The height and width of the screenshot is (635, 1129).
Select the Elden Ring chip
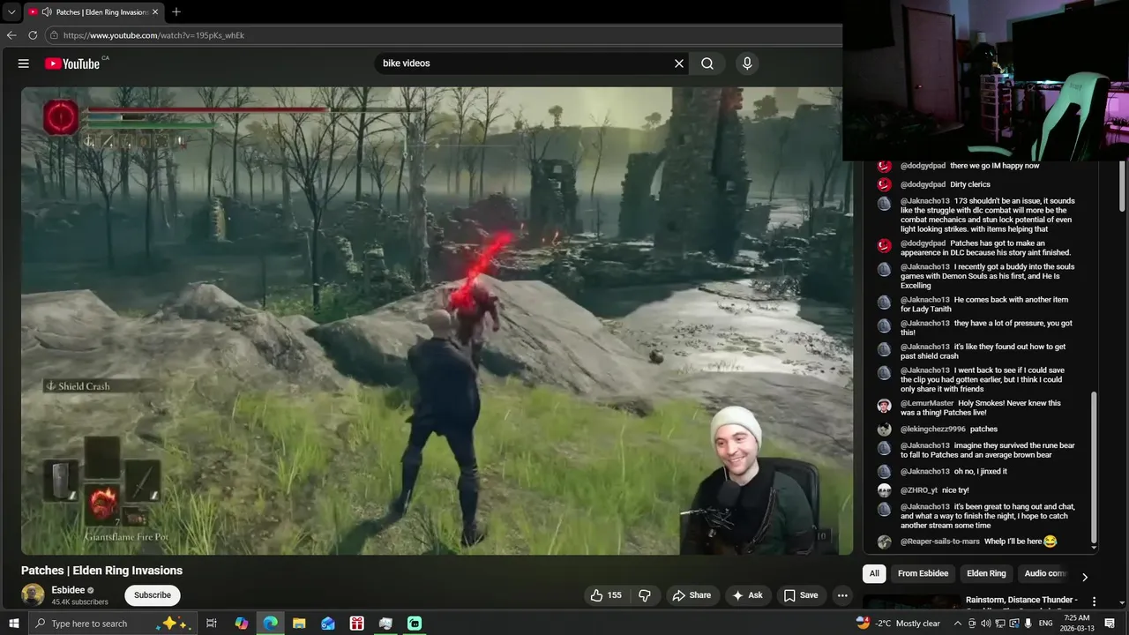pyautogui.click(x=986, y=573)
